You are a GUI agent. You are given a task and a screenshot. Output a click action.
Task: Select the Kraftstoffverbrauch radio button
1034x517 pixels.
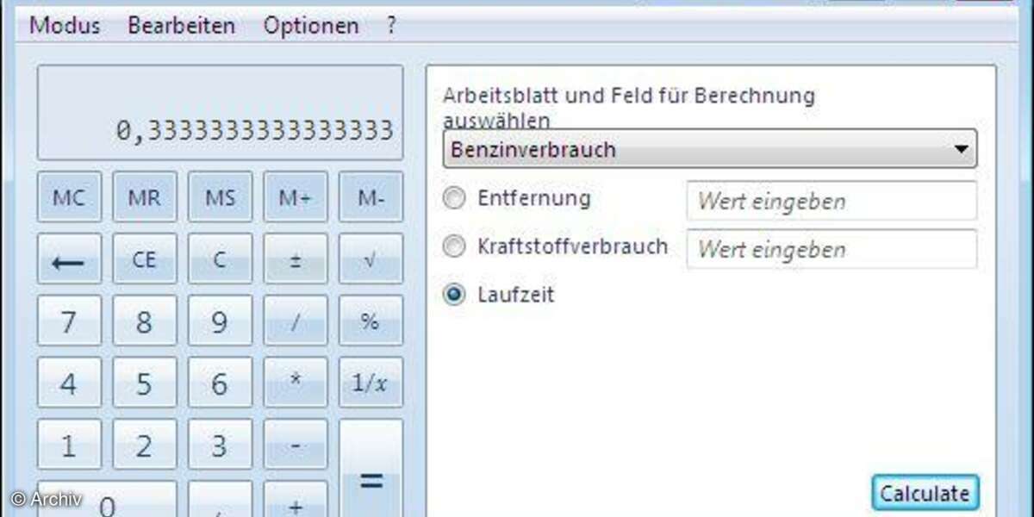(453, 247)
